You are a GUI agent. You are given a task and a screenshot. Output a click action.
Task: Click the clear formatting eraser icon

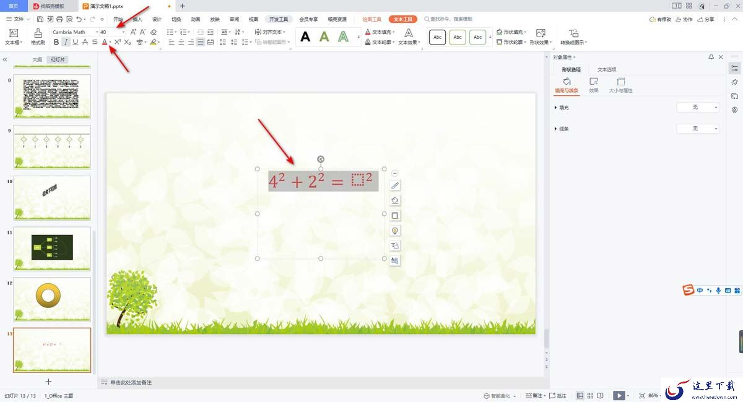154,32
